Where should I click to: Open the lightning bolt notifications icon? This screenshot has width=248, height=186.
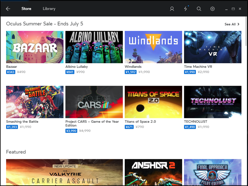coord(186,9)
